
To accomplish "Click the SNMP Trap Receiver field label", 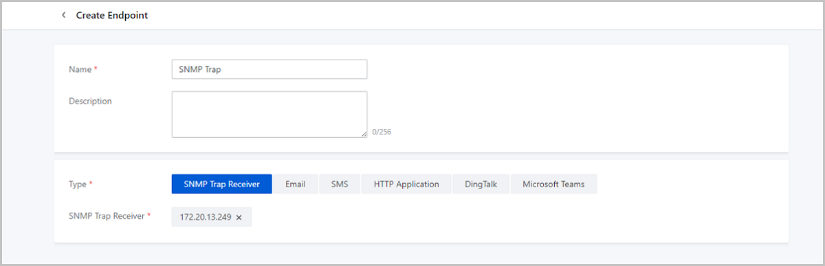I will (x=107, y=215).
